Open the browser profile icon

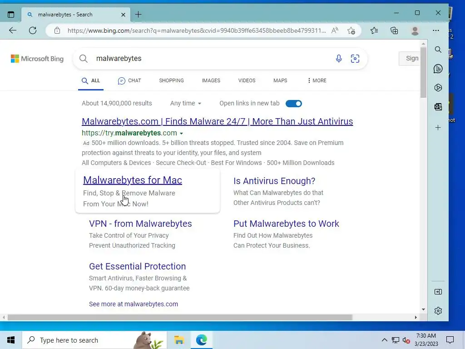[415, 30]
